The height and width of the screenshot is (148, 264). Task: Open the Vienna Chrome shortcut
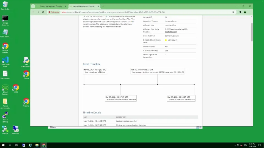tap(26, 75)
